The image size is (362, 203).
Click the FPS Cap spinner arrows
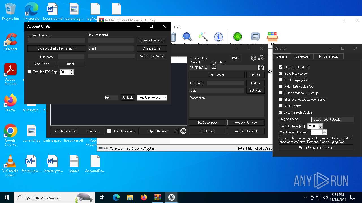(72, 72)
